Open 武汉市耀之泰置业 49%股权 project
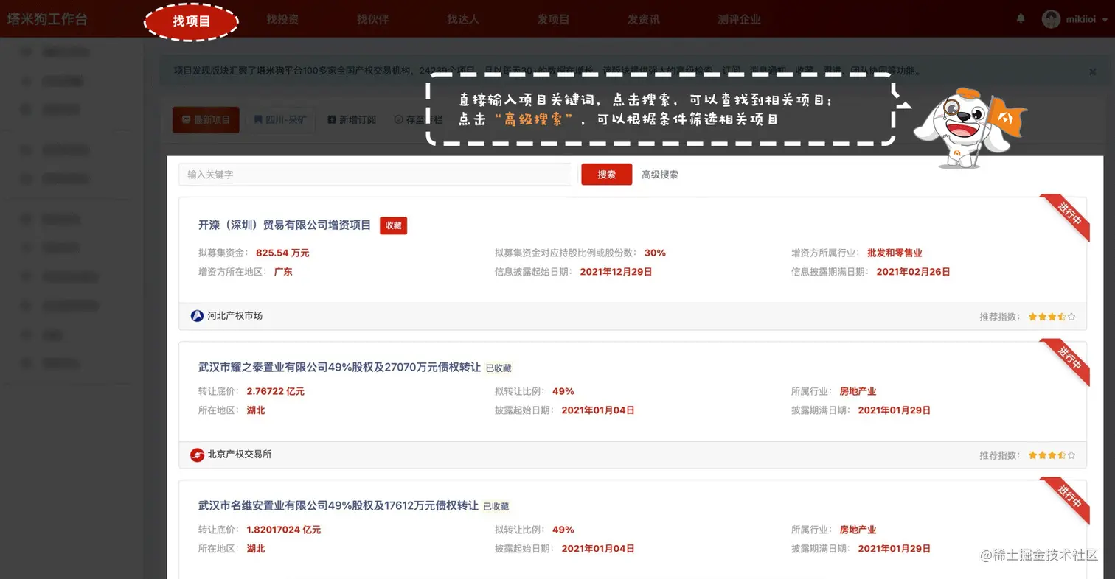 click(339, 367)
